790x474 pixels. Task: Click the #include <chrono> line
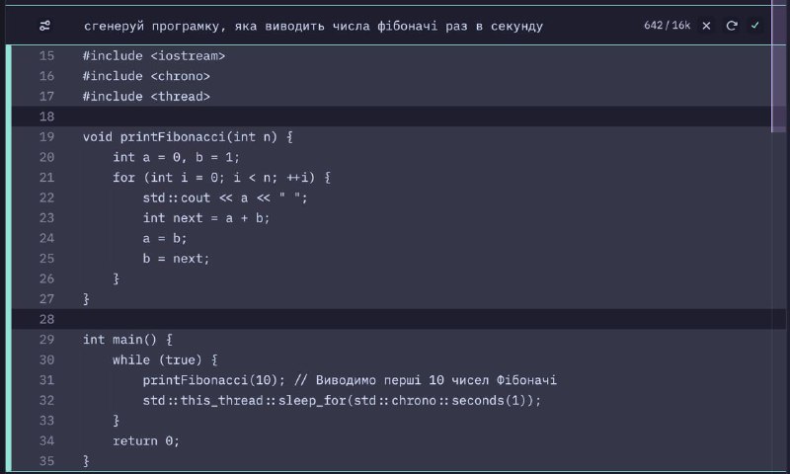click(x=146, y=76)
